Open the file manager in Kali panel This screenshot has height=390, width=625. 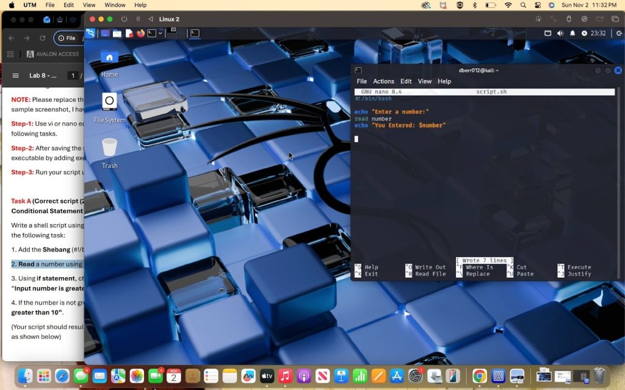pos(117,34)
